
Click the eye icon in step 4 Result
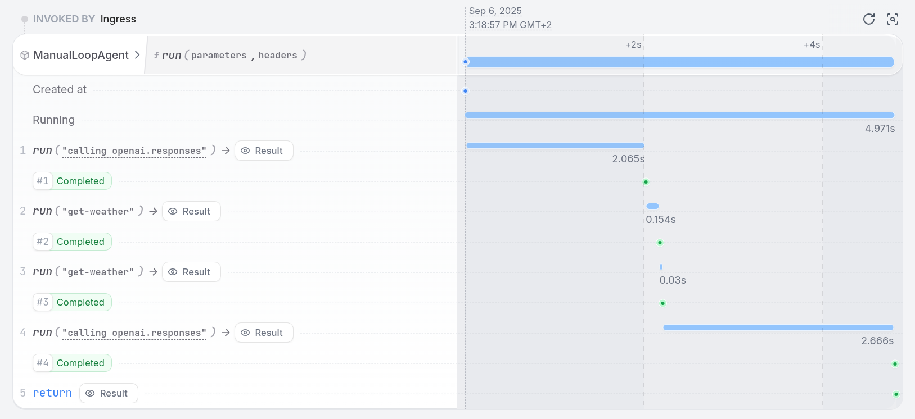click(245, 333)
